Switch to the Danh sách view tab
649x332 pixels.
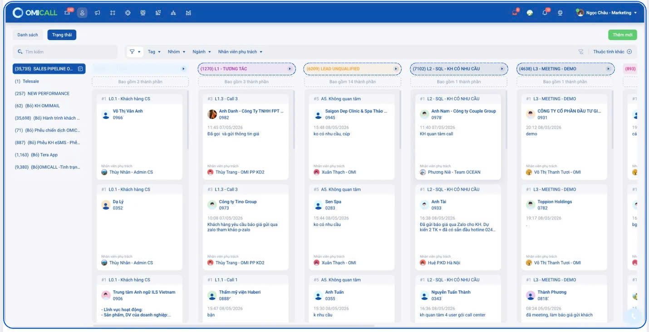point(28,35)
